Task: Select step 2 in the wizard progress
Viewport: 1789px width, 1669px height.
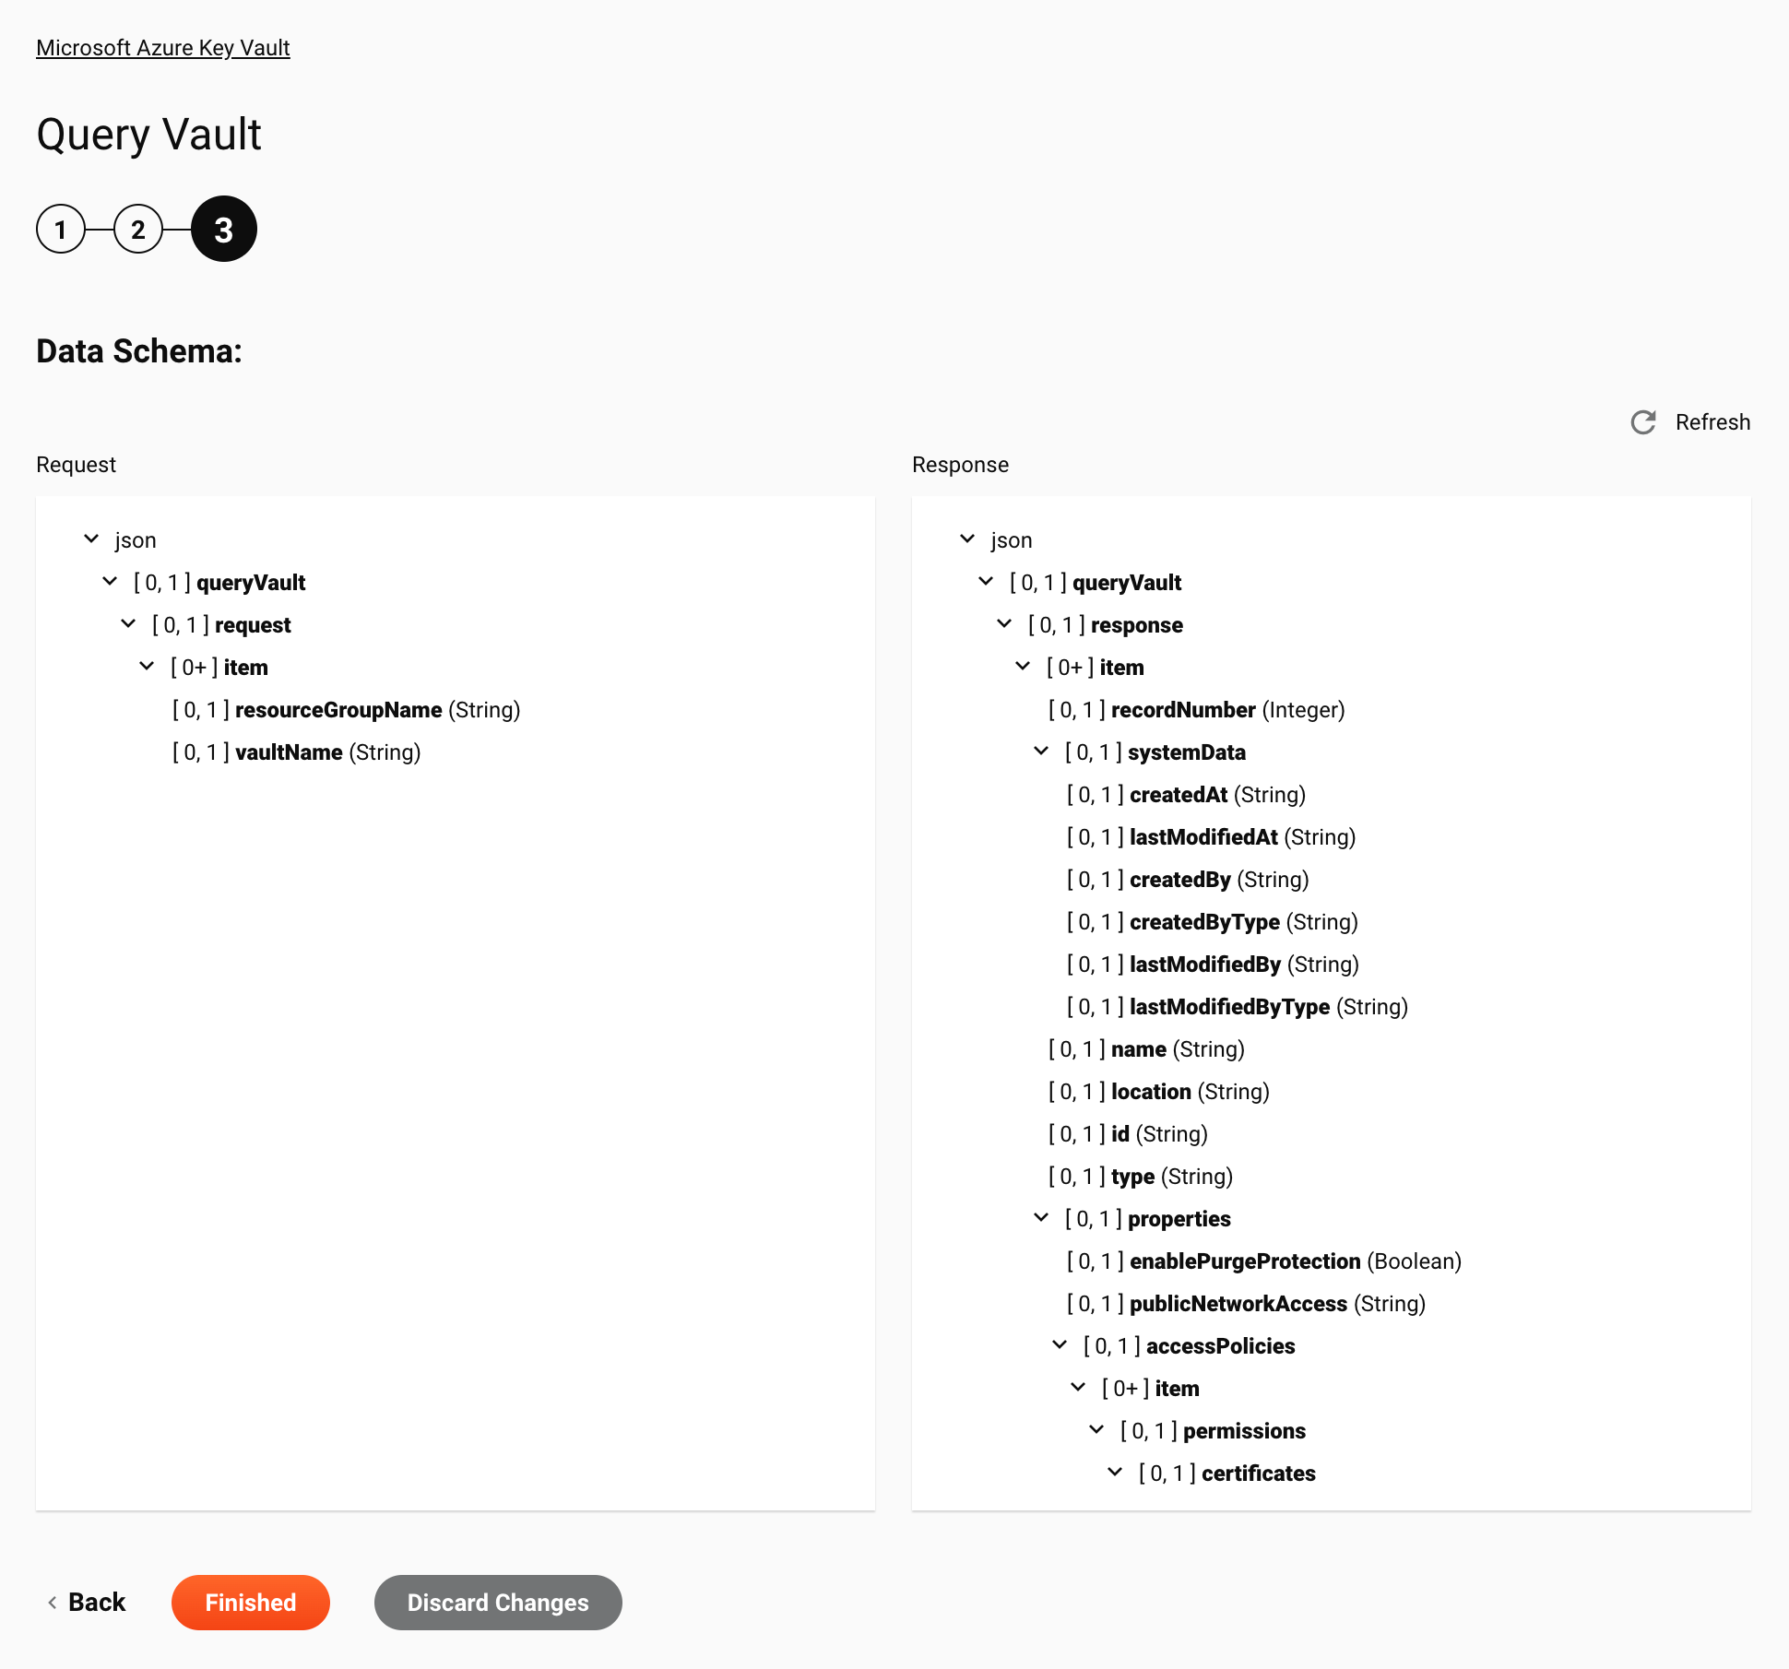Action: pyautogui.click(x=139, y=229)
